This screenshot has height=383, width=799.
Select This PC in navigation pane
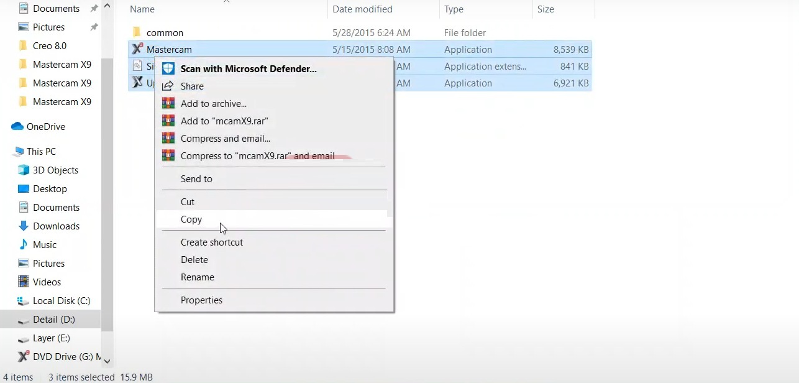click(41, 152)
